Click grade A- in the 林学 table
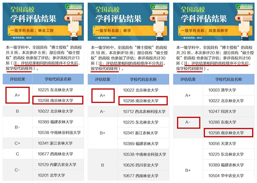The width and height of the screenshot is (257, 183). [102, 111]
